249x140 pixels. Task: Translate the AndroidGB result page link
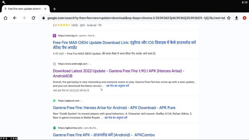pos(117,86)
